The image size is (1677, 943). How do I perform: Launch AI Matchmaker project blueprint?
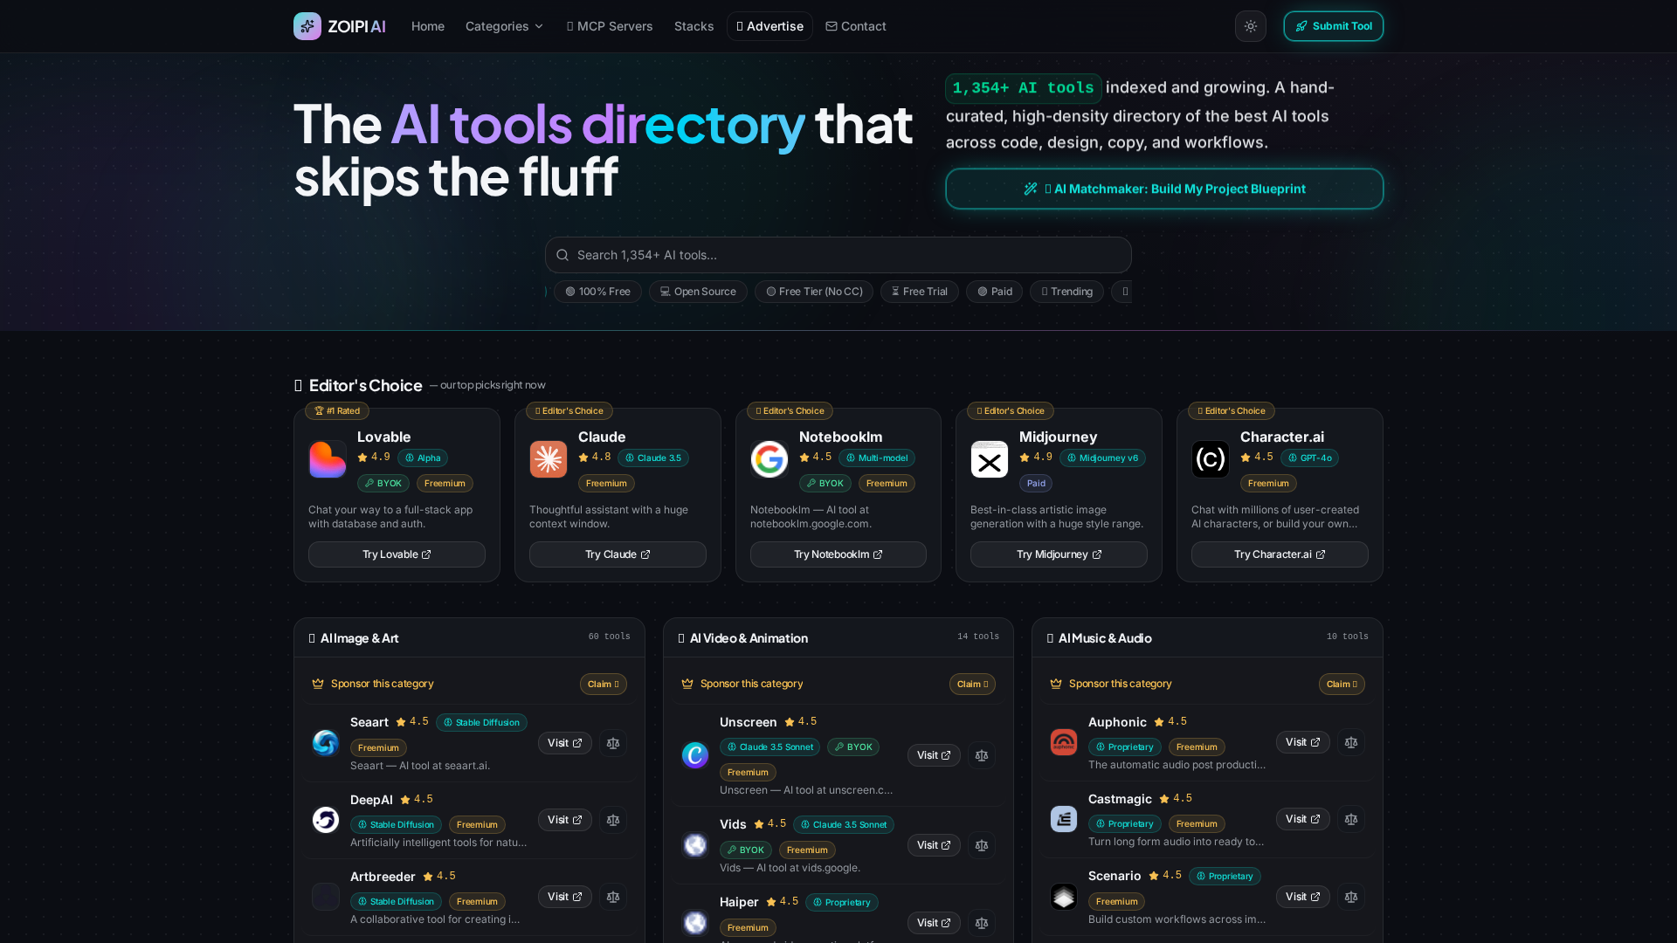pyautogui.click(x=1164, y=189)
